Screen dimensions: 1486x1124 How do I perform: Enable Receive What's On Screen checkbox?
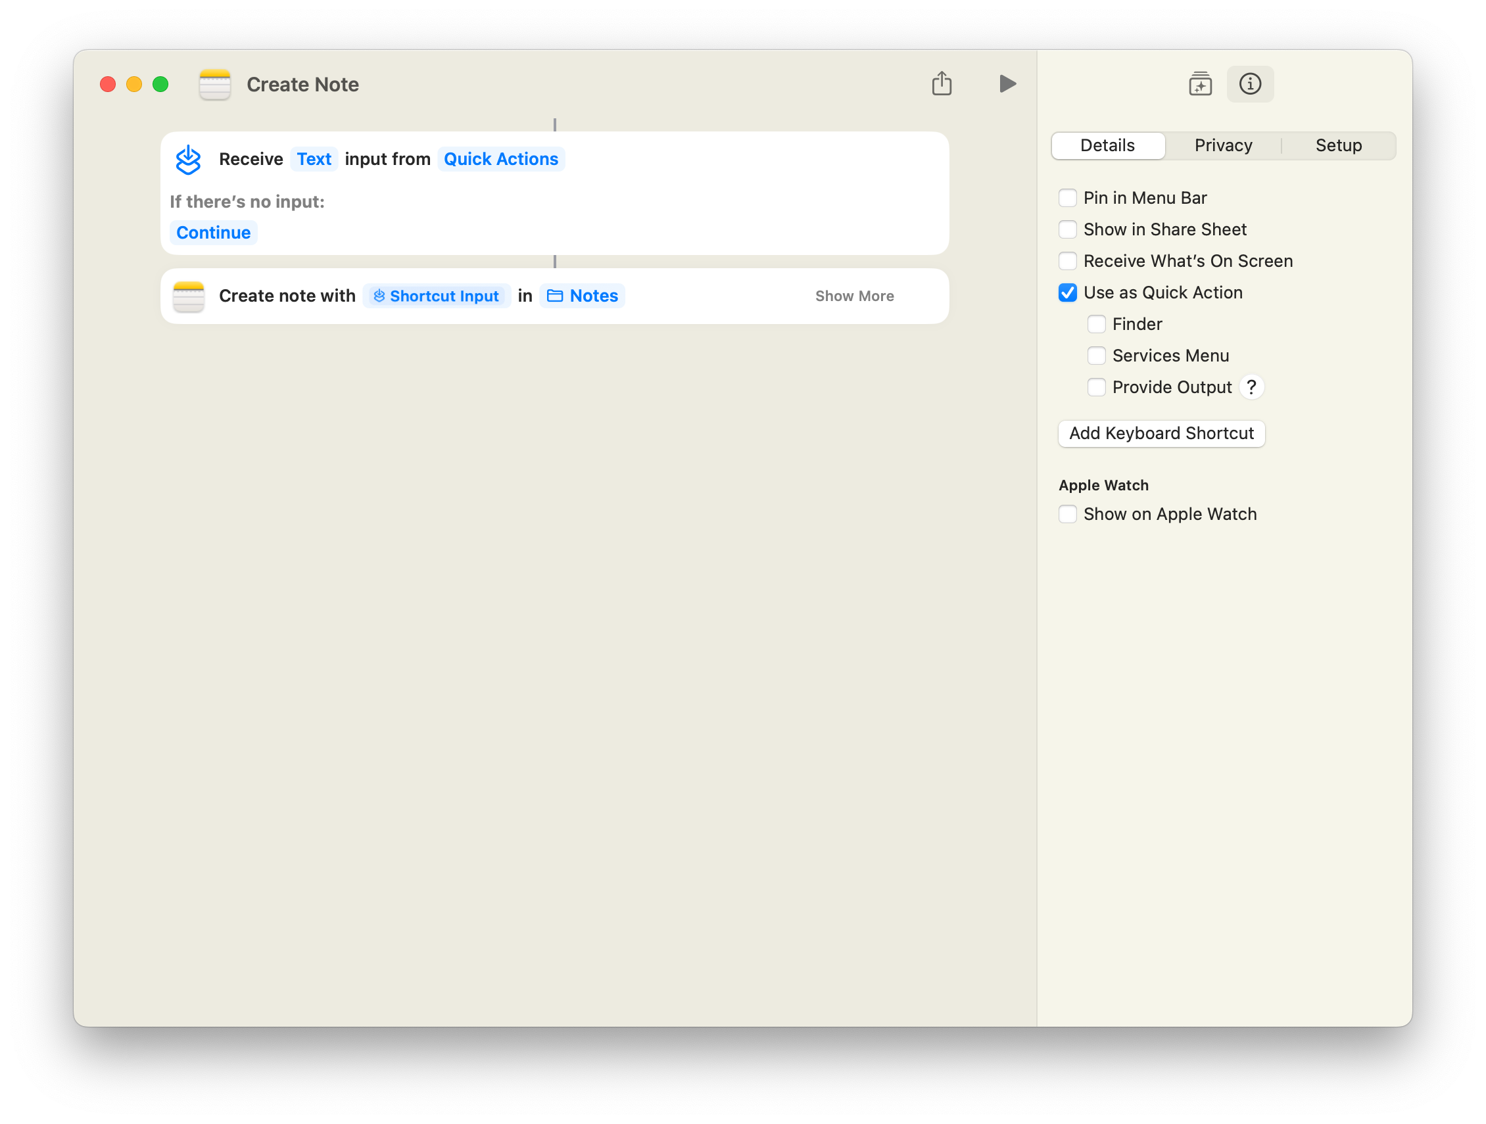[x=1067, y=261]
